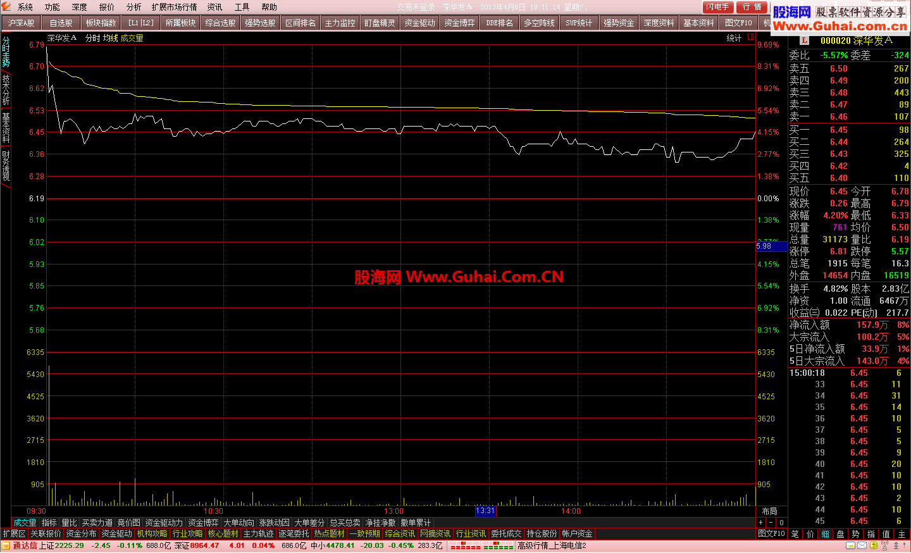The height and width of the screenshot is (553, 911).
Task: Switch to the 撤单累计 indicator tab
Action: tap(416, 523)
